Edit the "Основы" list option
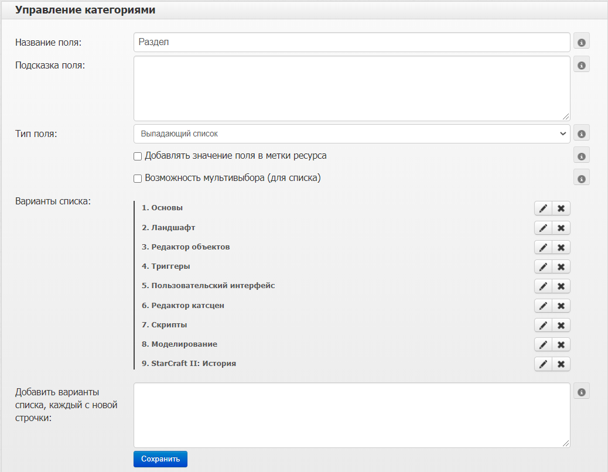608x472 pixels. pyautogui.click(x=543, y=208)
